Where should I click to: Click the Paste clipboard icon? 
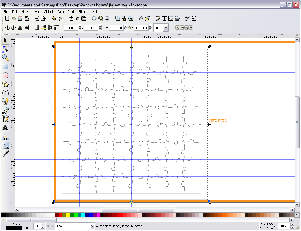coord(84,18)
